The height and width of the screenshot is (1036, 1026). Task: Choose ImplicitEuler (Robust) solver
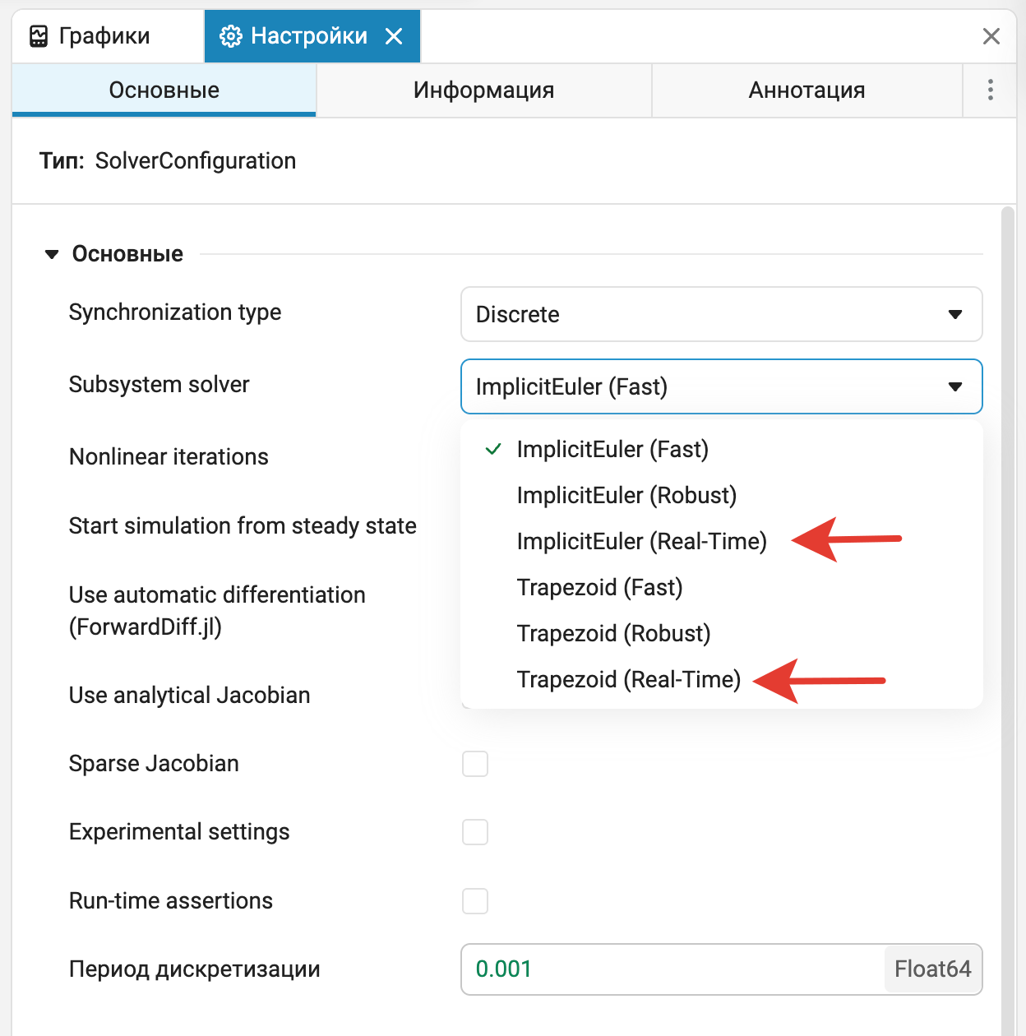pyautogui.click(x=626, y=495)
